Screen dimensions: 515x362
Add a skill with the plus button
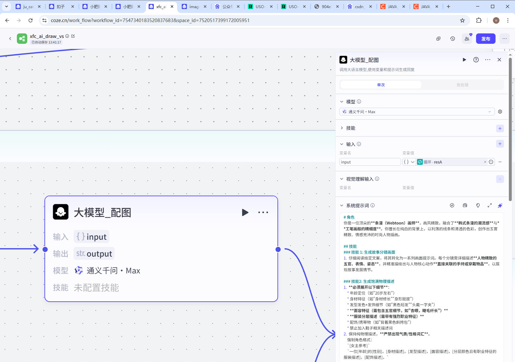pyautogui.click(x=500, y=128)
